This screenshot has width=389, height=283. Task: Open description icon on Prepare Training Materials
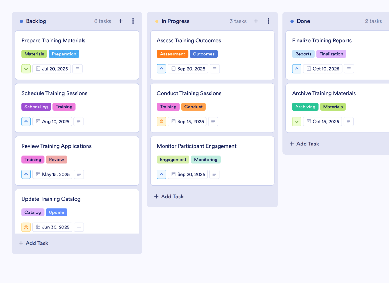[77, 69]
